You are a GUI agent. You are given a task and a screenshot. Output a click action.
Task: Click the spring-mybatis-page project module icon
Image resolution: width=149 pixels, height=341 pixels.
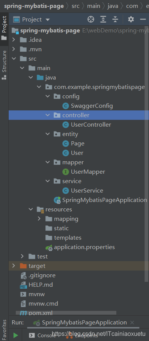pos(15,31)
